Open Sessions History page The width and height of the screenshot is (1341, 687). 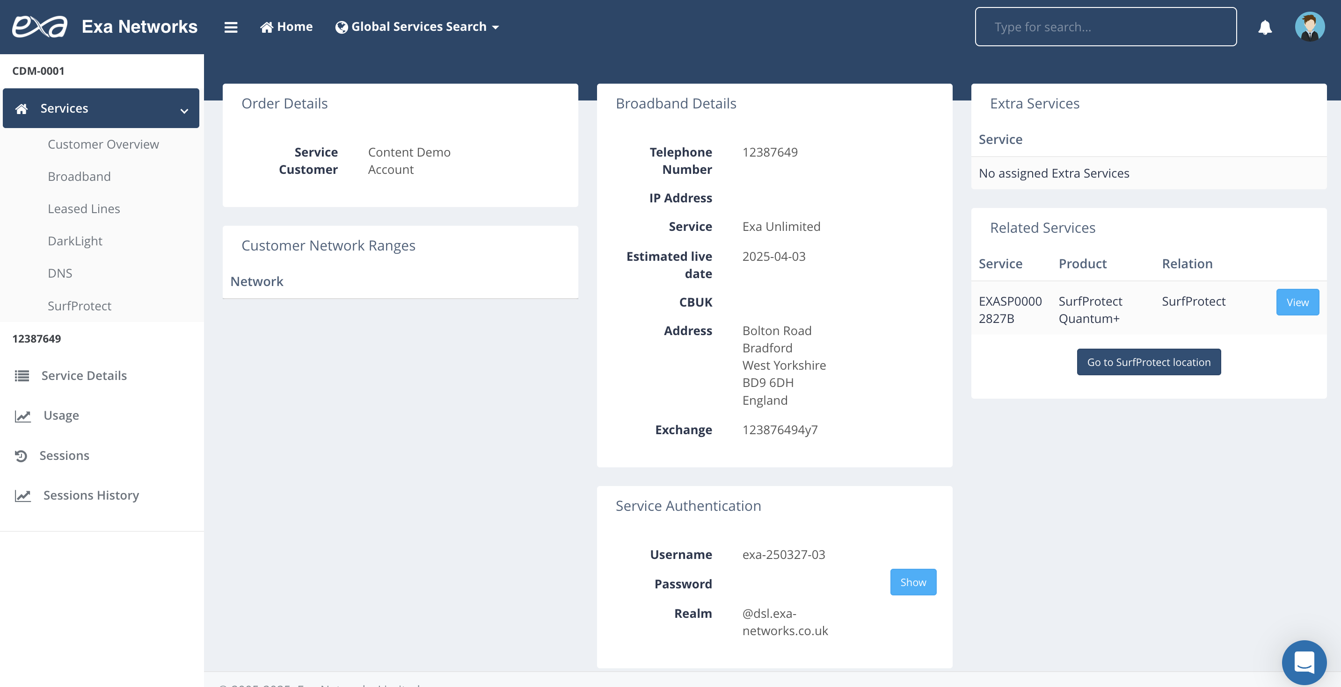click(91, 495)
